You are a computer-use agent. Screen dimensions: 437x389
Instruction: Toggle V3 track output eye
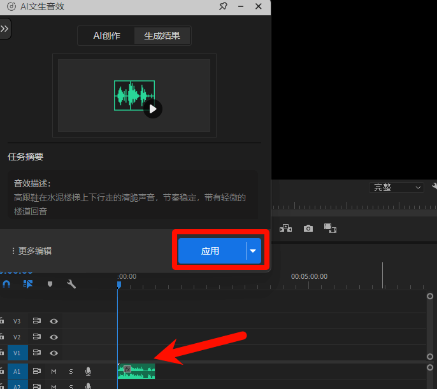[x=54, y=322]
